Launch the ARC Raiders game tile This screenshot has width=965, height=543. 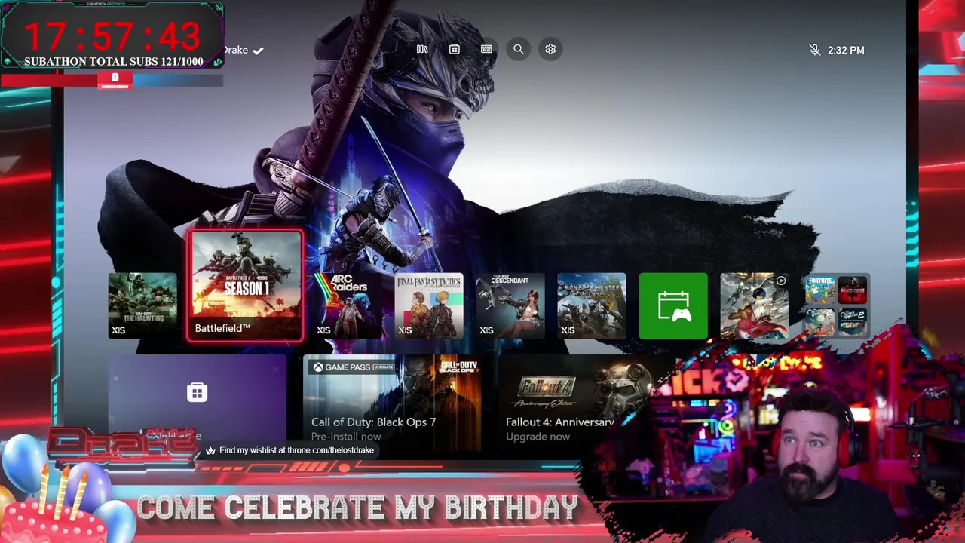pos(348,305)
